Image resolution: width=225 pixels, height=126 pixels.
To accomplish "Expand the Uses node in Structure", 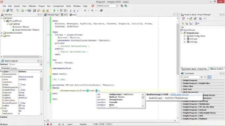I will coord(1,36).
